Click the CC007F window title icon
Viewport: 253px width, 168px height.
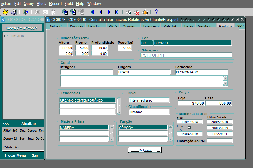[x=49, y=20]
